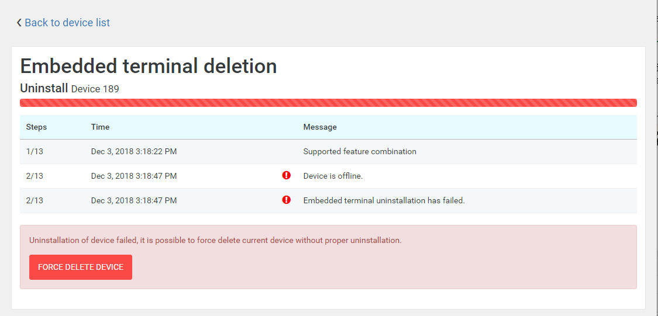Click the Message column header
Screen dimensions: 658x316
click(x=319, y=127)
